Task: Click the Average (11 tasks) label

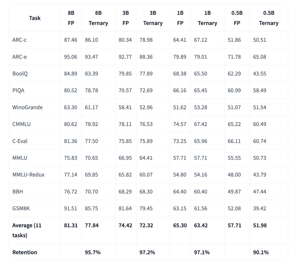Action: coord(27,230)
